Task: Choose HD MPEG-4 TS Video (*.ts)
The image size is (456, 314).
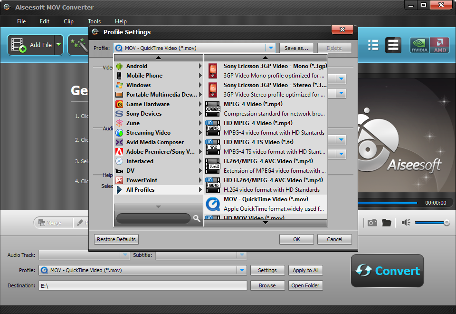Action: pos(266,147)
